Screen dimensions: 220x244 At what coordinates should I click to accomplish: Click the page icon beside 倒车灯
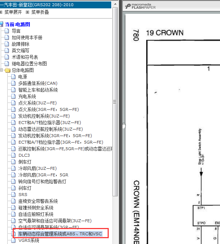click(x=13, y=162)
